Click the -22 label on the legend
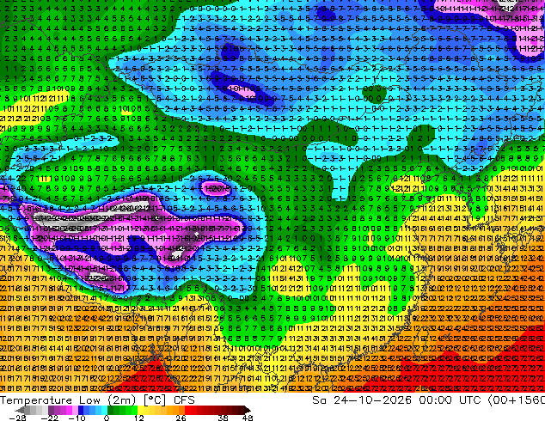This screenshot has height=421, width=545. click(50, 418)
